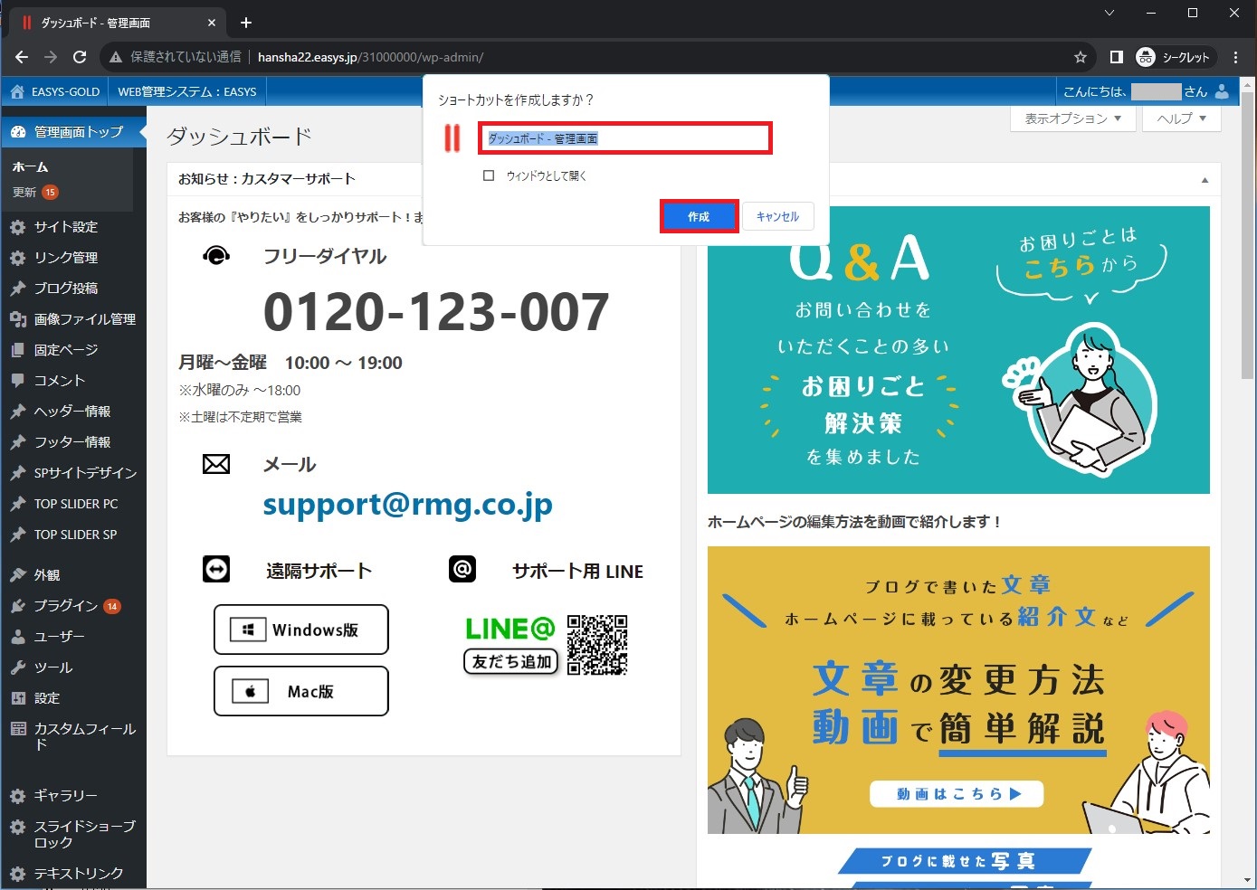Click the キャンセル button in the dialog
This screenshot has width=1257, height=890.
click(x=777, y=217)
